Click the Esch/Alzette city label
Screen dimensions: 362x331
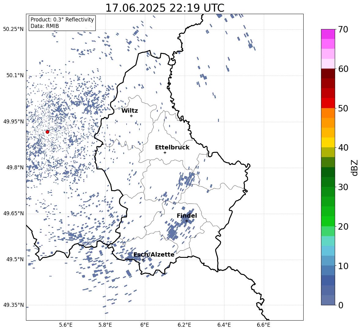(154, 255)
